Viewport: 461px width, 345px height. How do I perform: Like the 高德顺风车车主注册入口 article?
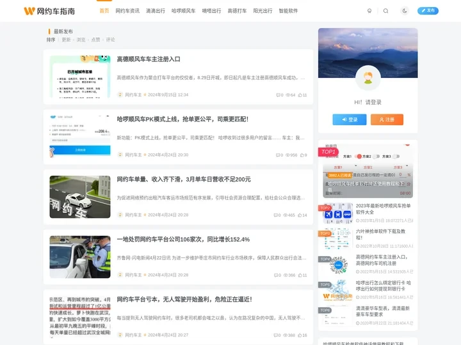[x=300, y=95]
